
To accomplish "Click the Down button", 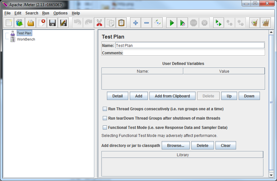I will (x=249, y=96).
